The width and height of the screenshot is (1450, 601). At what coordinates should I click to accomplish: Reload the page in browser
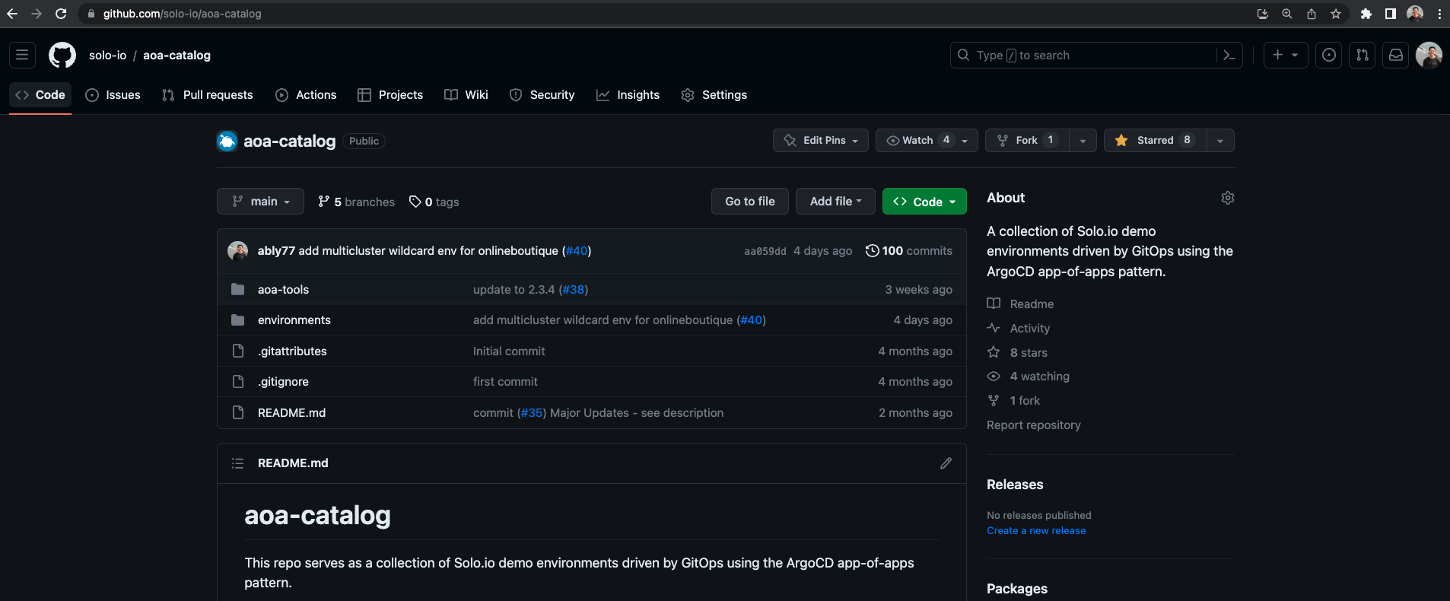pyautogui.click(x=61, y=14)
